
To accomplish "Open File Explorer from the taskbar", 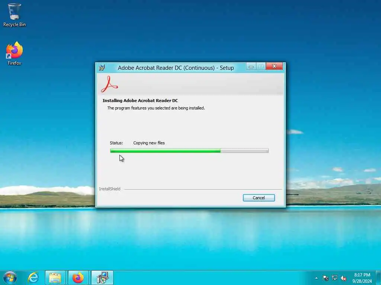I will pos(55,278).
